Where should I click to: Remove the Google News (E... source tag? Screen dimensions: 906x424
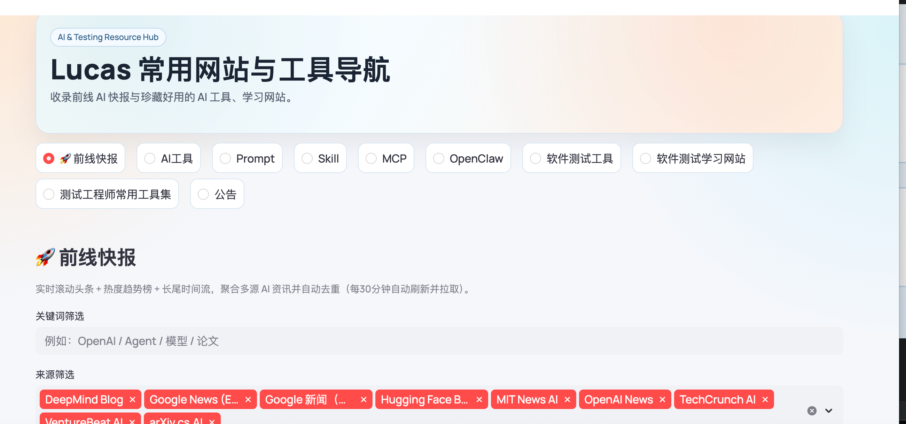click(x=248, y=400)
